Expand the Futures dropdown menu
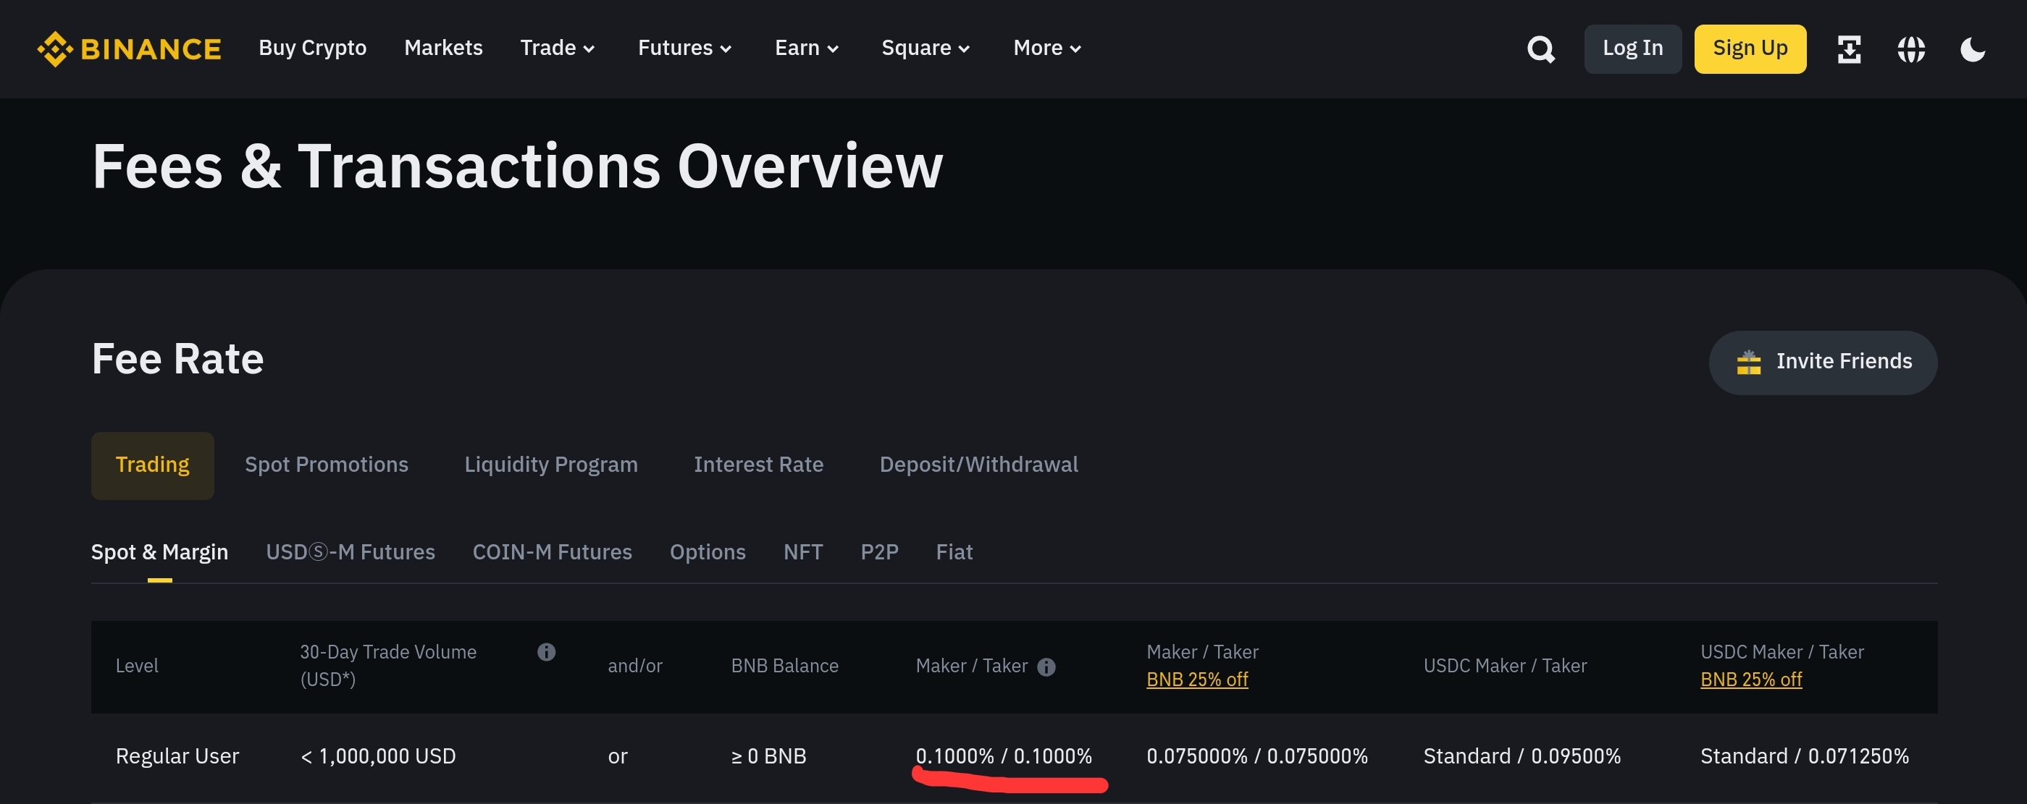The image size is (2027, 804). (684, 48)
